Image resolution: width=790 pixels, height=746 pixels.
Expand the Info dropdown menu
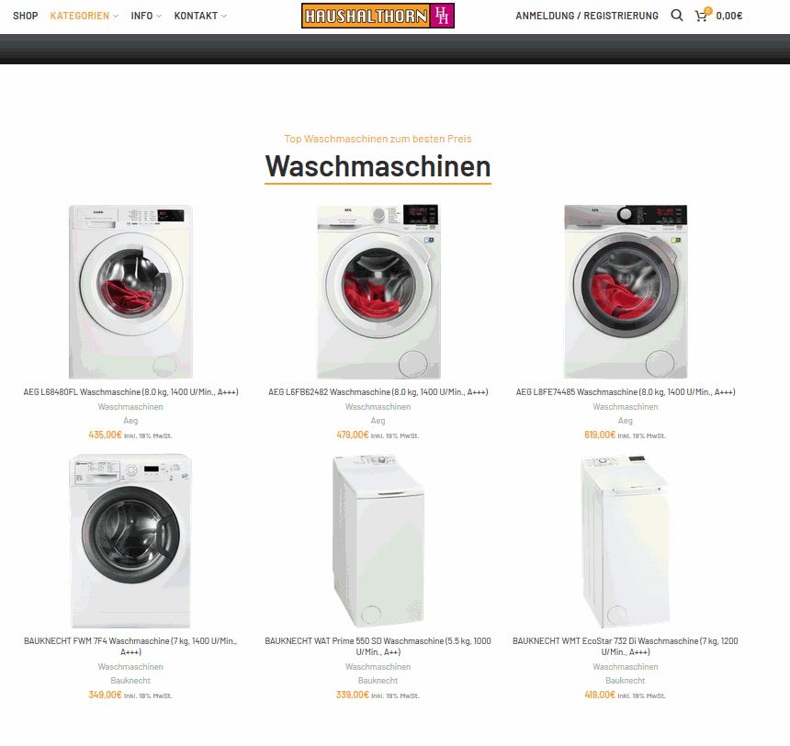click(x=146, y=16)
